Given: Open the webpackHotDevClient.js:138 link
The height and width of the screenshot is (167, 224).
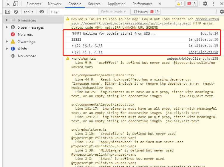Looking at the screenshot, I should point(192,58).
